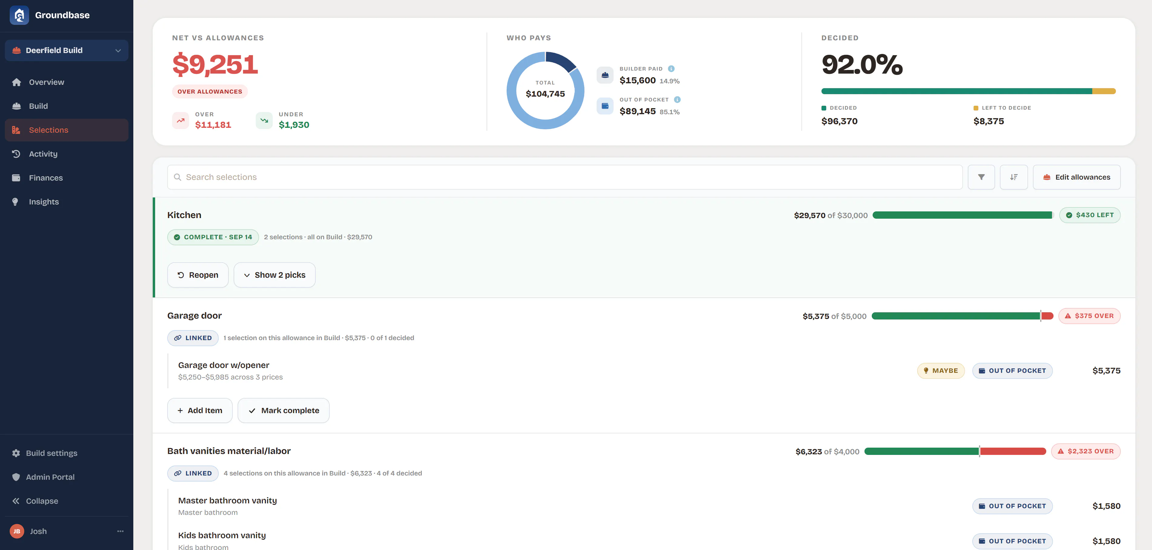
Task: Click Out of Pocket badge on Kids bathroom vanity
Action: tap(1013, 541)
